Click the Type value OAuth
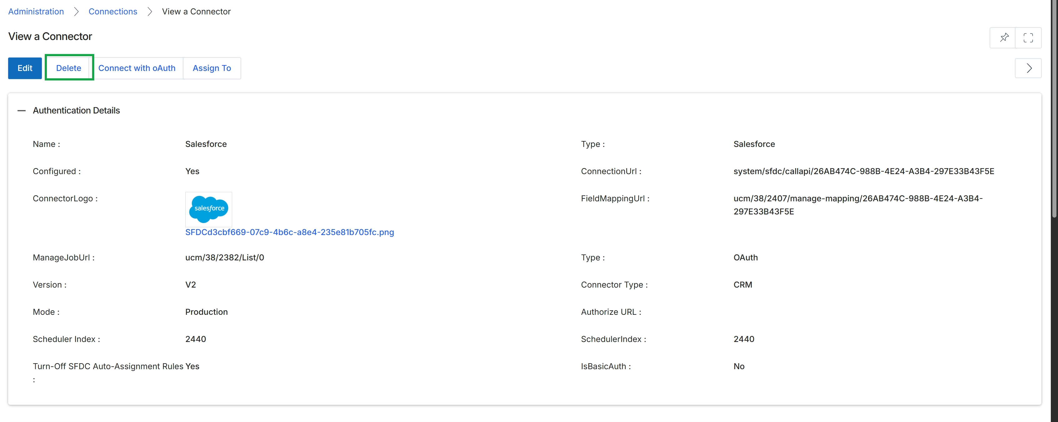This screenshot has width=1058, height=422. pos(746,258)
